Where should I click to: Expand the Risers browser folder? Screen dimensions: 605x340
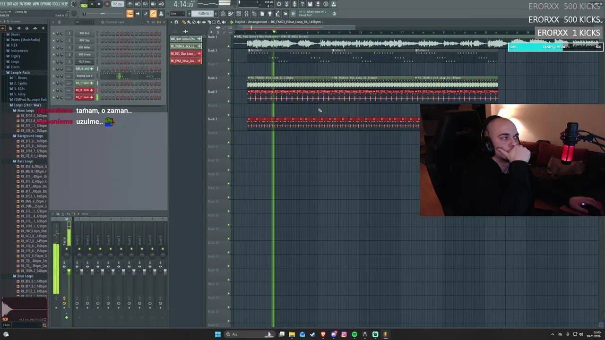click(15, 67)
